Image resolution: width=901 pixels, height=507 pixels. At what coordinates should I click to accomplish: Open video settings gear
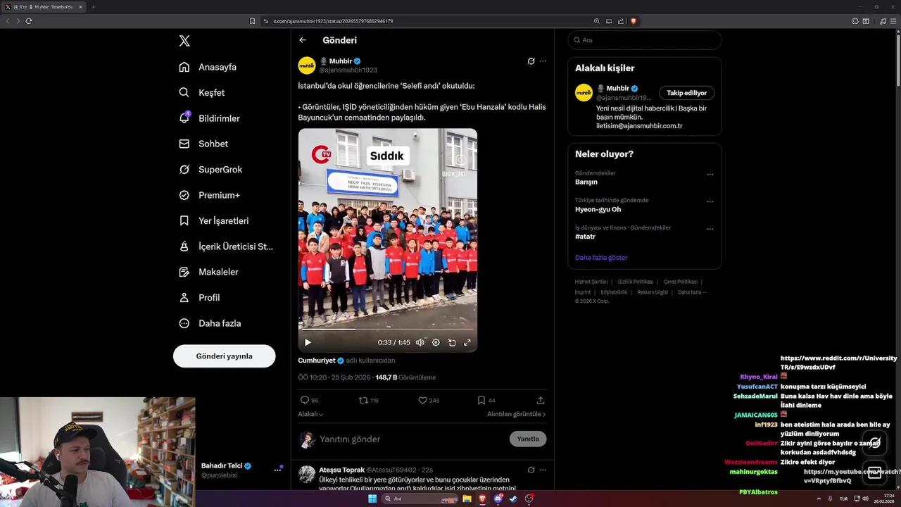[436, 342]
